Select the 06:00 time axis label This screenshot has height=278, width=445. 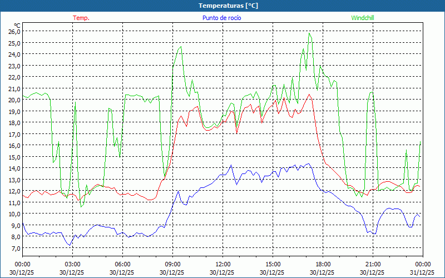[x=123, y=264]
